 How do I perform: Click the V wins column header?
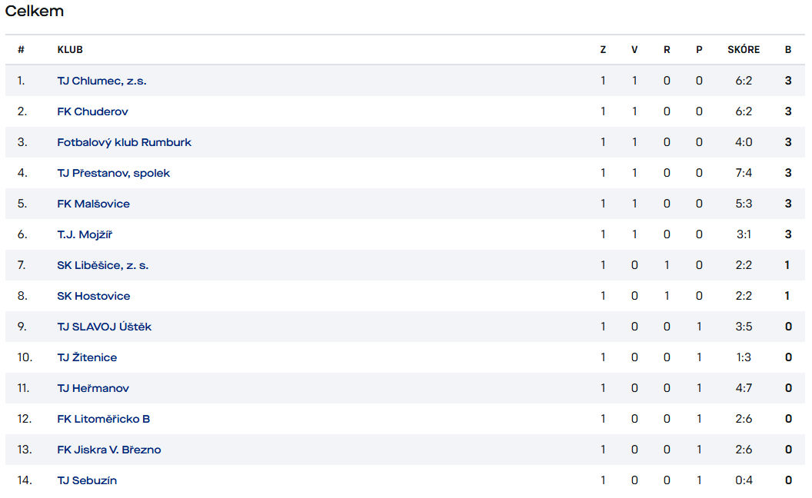point(634,50)
